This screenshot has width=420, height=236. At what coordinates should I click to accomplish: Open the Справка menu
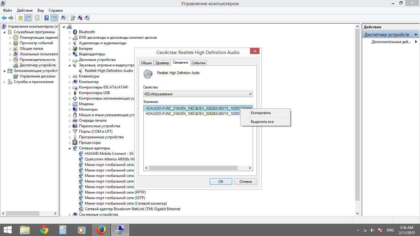click(x=56, y=10)
